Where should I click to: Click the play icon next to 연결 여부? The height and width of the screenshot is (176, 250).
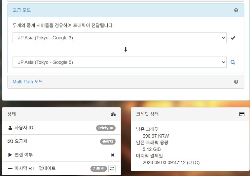click(10, 155)
